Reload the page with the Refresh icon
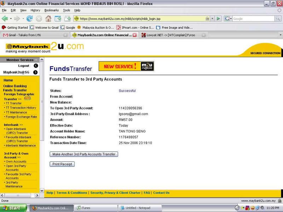This screenshot has height=212, width=283. pyautogui.click(x=29, y=18)
